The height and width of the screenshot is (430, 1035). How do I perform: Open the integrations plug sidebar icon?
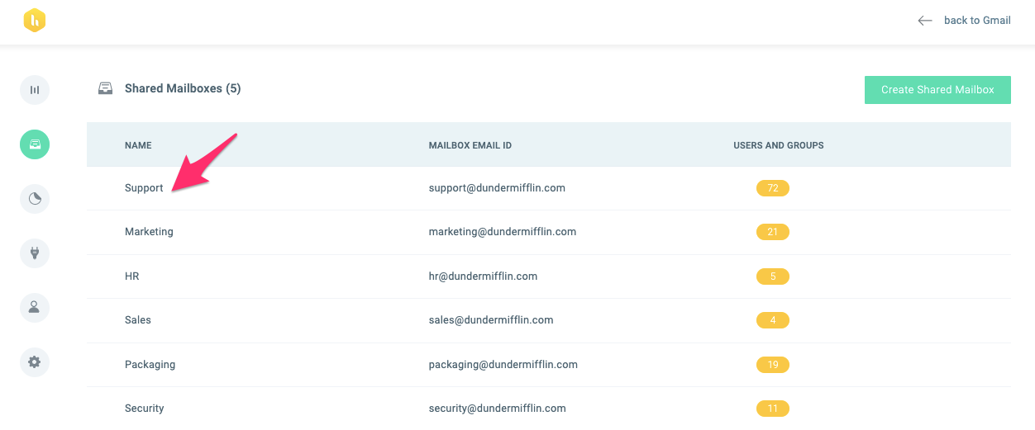click(35, 253)
